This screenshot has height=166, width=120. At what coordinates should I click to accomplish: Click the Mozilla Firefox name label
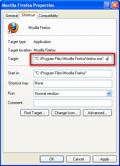click(x=39, y=28)
